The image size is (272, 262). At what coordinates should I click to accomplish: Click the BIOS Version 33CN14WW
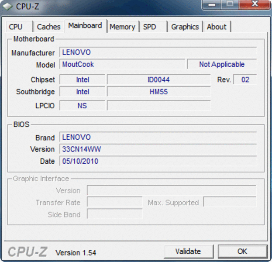coord(158,149)
